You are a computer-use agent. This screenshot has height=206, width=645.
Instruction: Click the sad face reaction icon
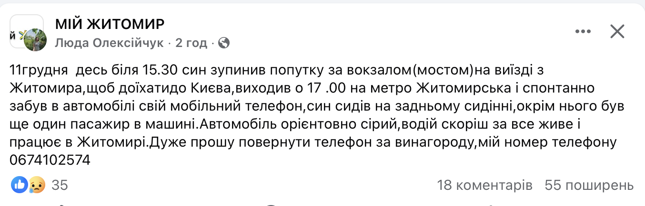tap(36, 185)
